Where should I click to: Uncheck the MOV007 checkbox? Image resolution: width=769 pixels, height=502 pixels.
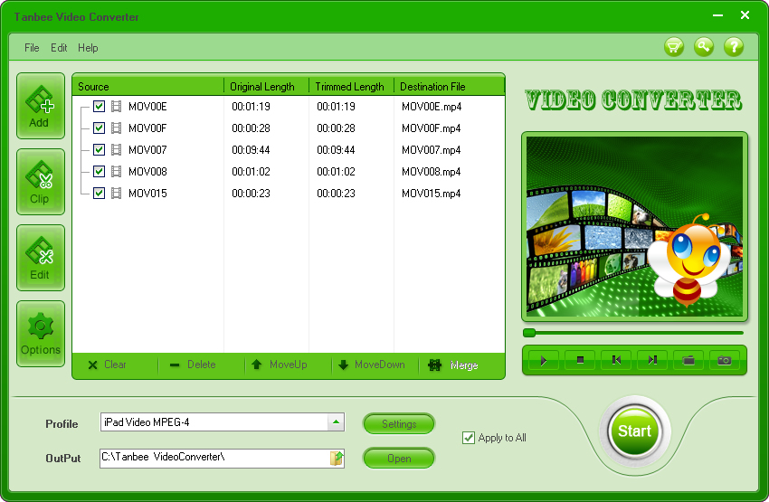pyautogui.click(x=100, y=149)
